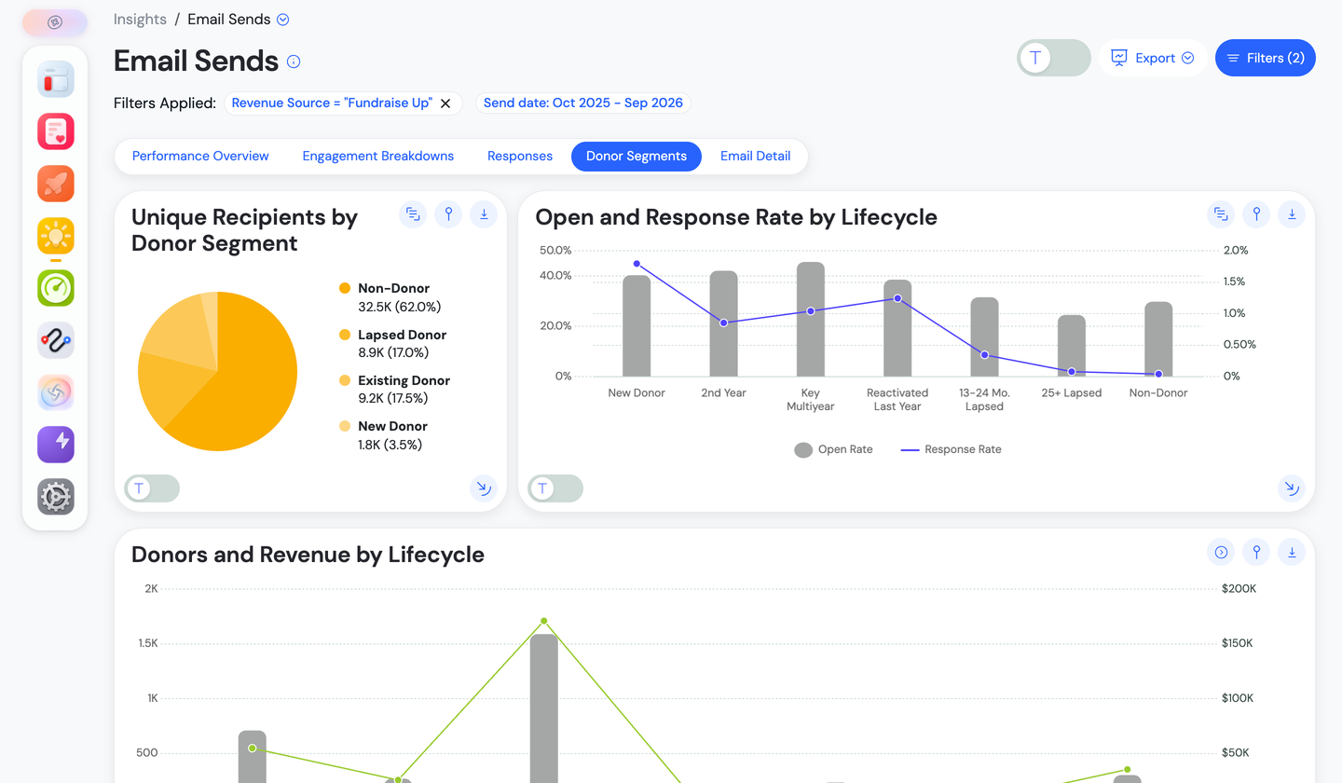The width and height of the screenshot is (1342, 783).
Task: Pin the Donors and Revenue by Lifecycle chart
Action: 1256,552
